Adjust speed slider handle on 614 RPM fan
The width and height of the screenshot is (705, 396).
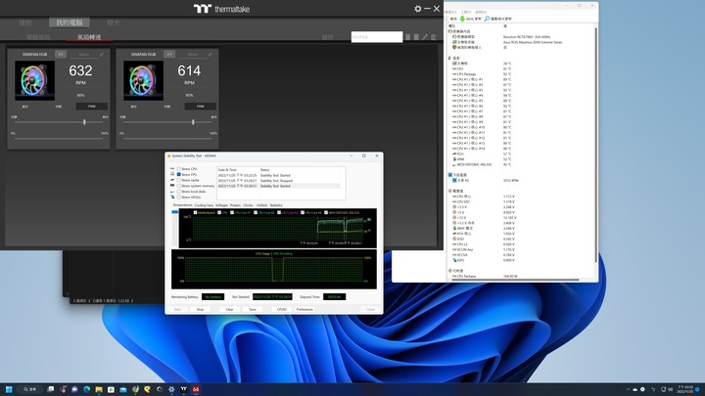point(193,122)
